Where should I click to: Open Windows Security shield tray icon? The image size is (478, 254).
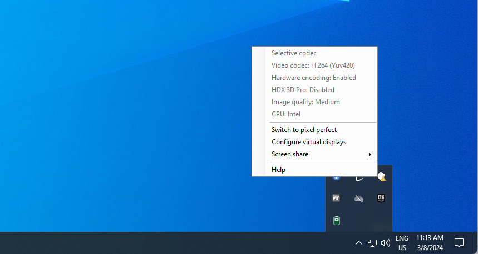[x=382, y=177]
